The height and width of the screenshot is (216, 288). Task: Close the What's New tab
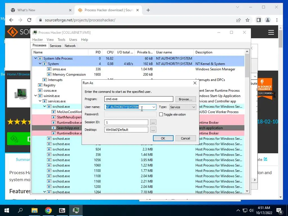[70, 10]
